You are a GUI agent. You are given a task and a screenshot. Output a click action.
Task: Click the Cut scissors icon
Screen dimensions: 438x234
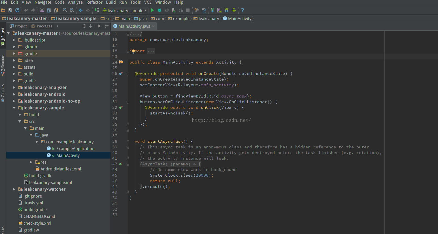coord(42,10)
